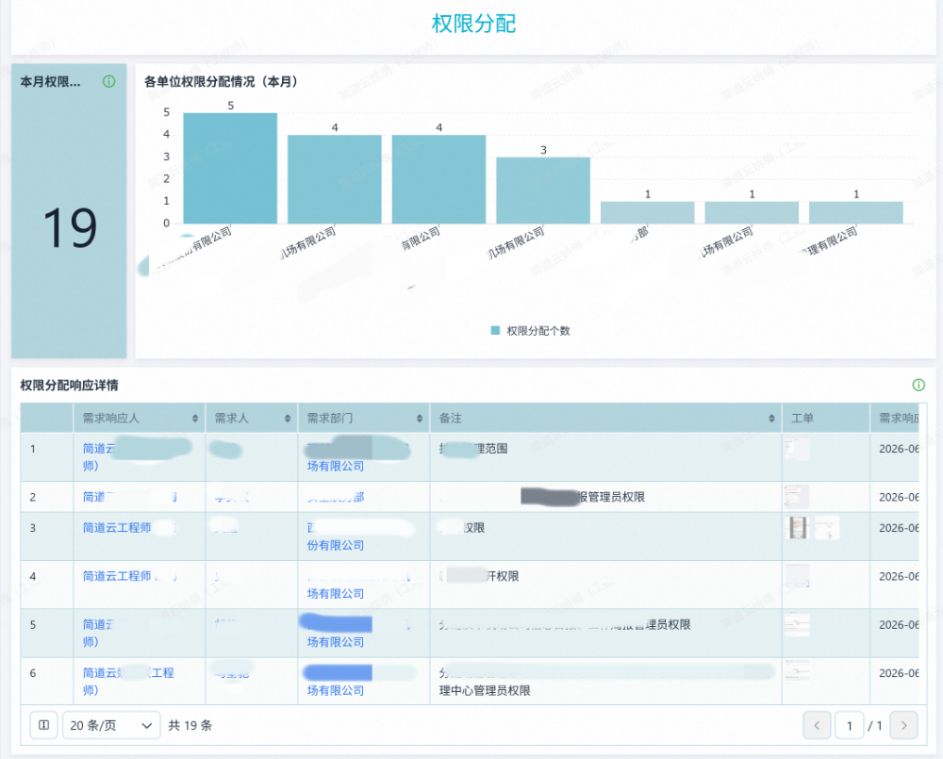Viewport: 943px width, 759px height.
Task: Open right work order thumbnail in row 3
Action: (827, 527)
